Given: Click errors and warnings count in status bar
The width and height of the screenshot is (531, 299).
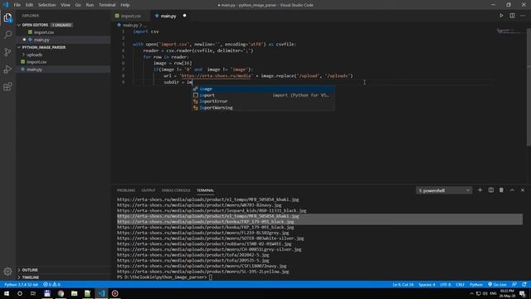Looking at the screenshot, I should [51, 284].
